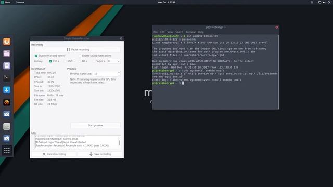Decrease the preview frame rate value
Screen dimensions: 333x187
coord(119,75)
